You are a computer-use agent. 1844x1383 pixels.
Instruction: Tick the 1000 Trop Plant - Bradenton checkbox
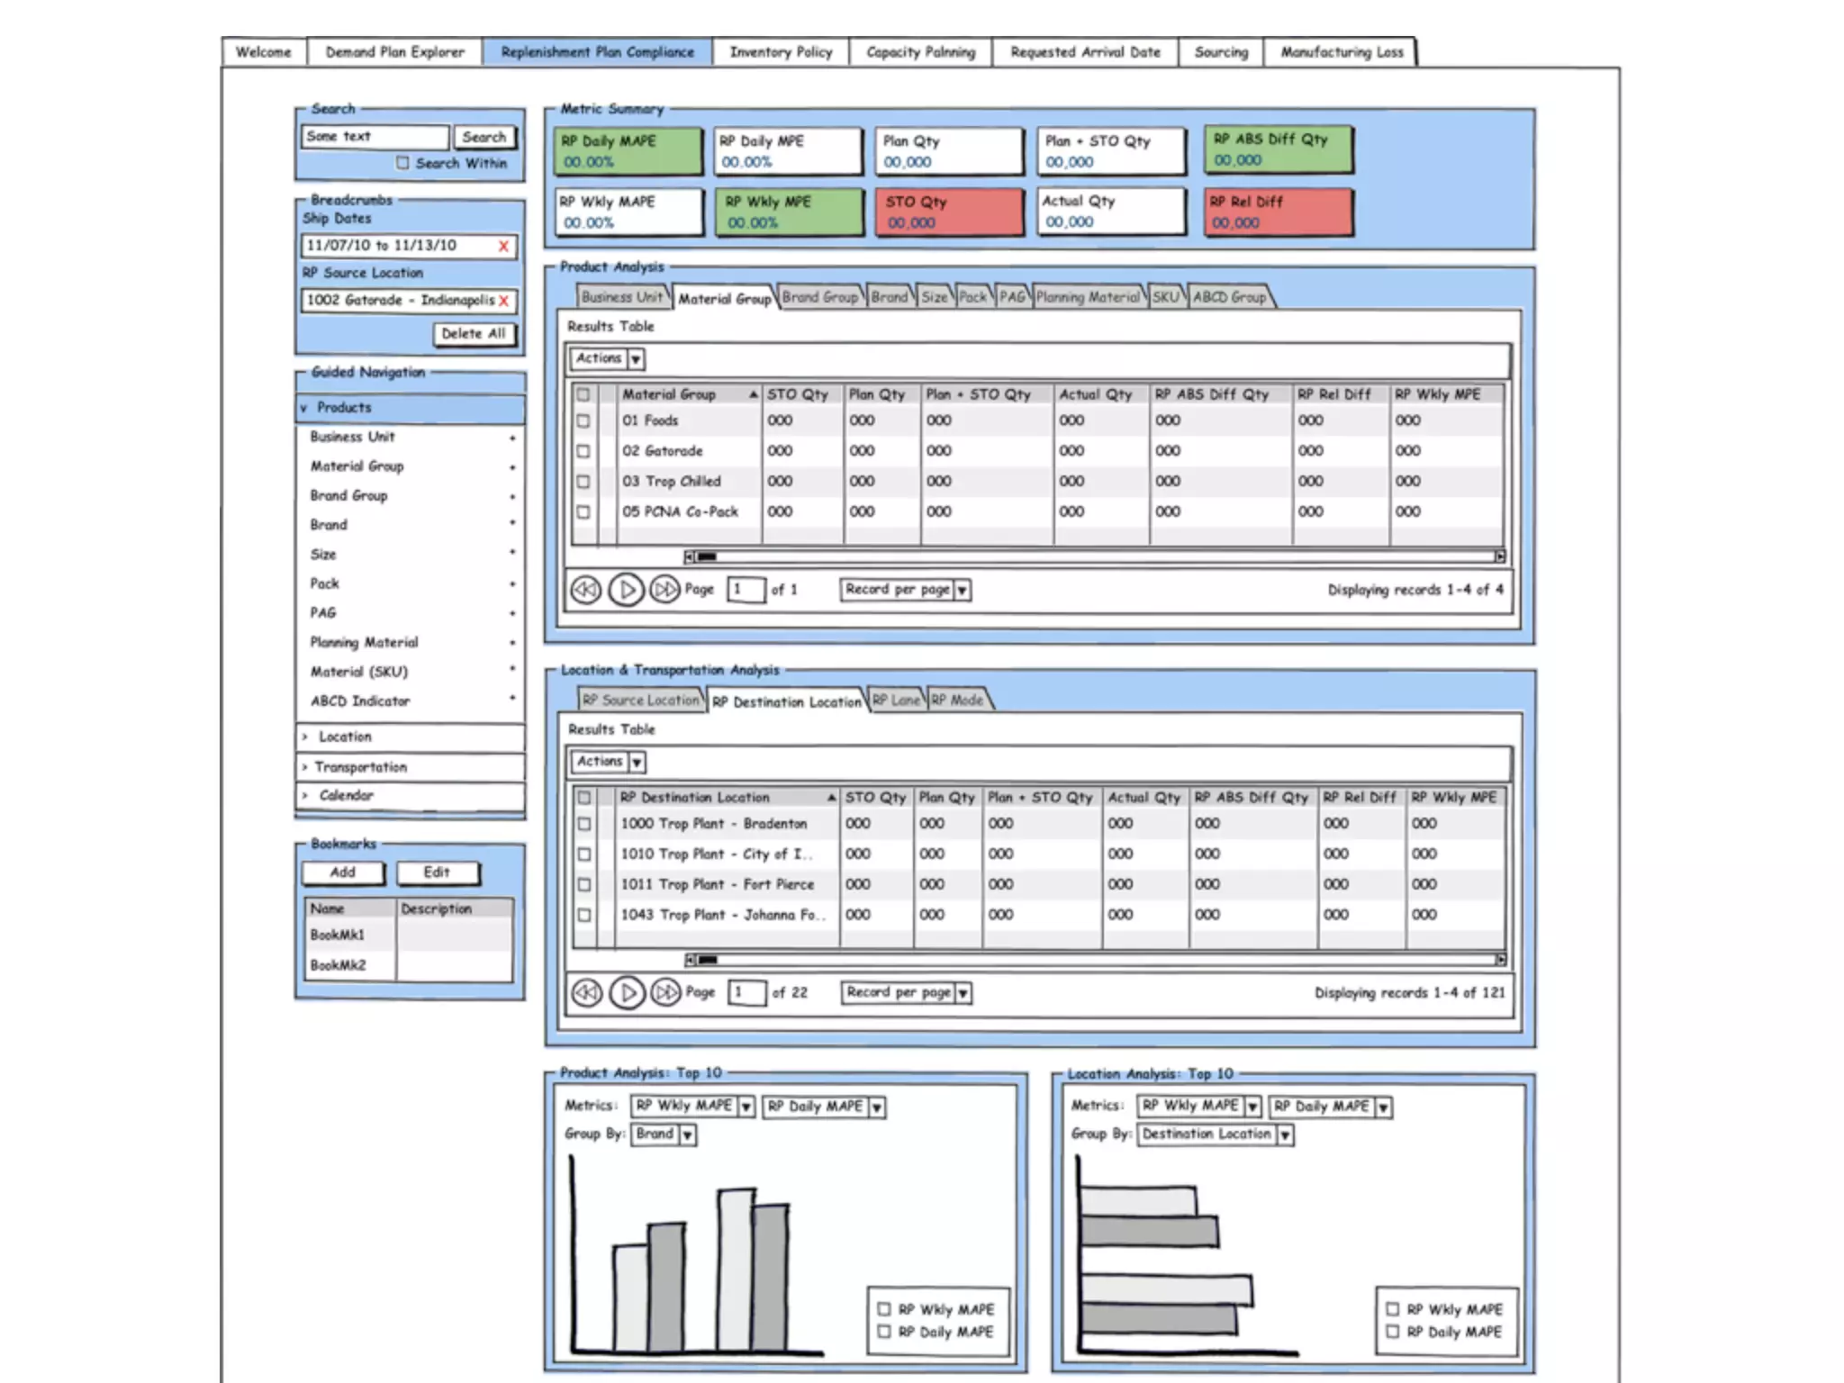click(584, 824)
